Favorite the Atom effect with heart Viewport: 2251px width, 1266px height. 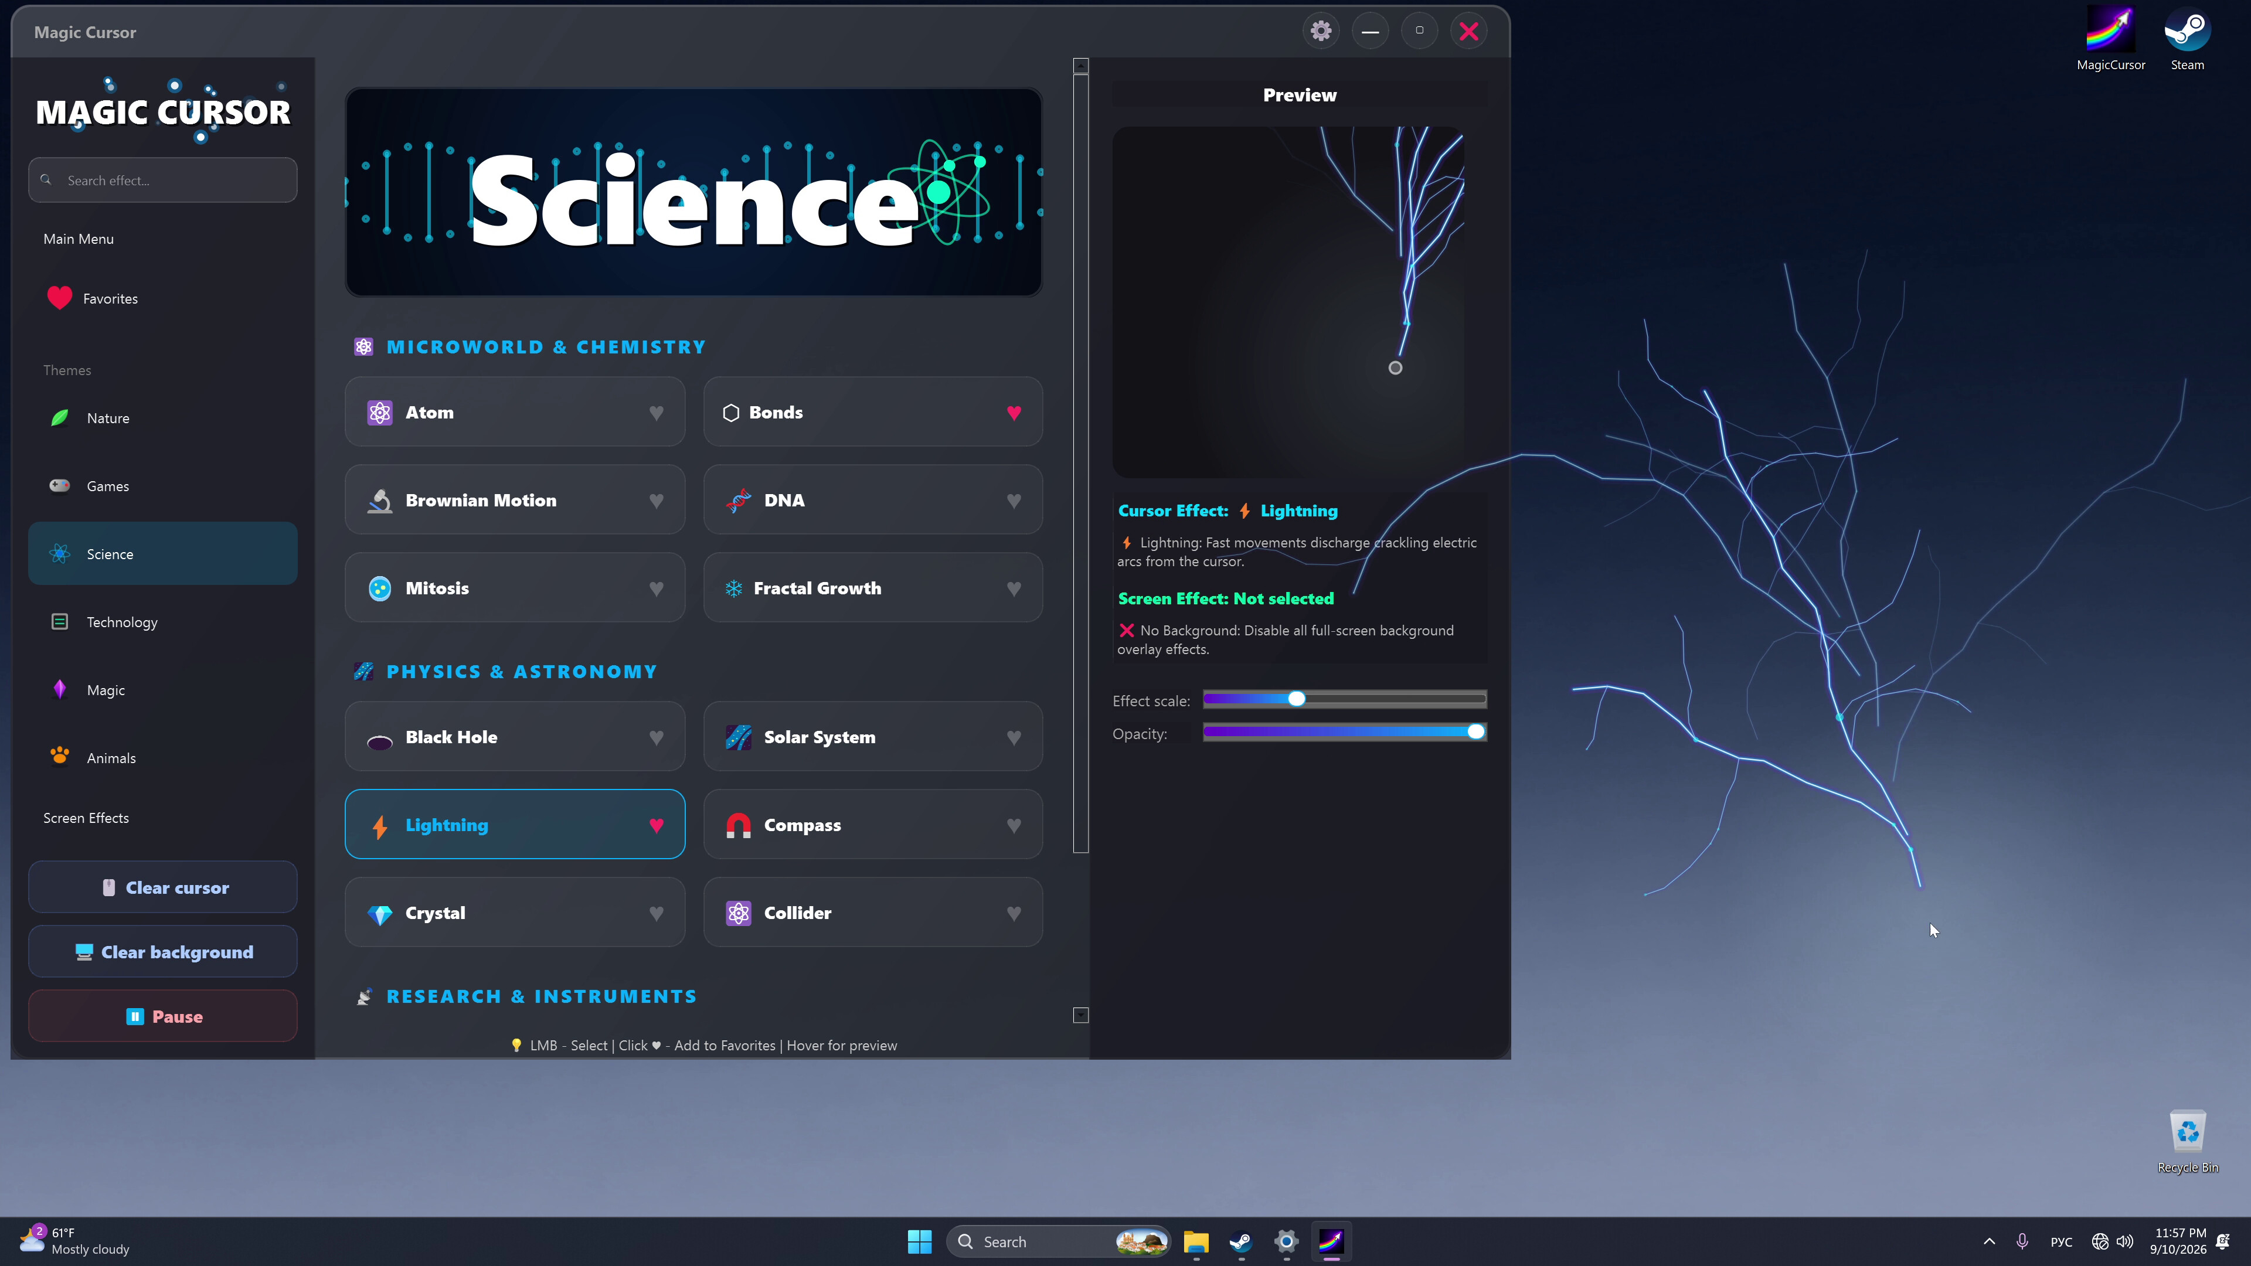pyautogui.click(x=655, y=413)
